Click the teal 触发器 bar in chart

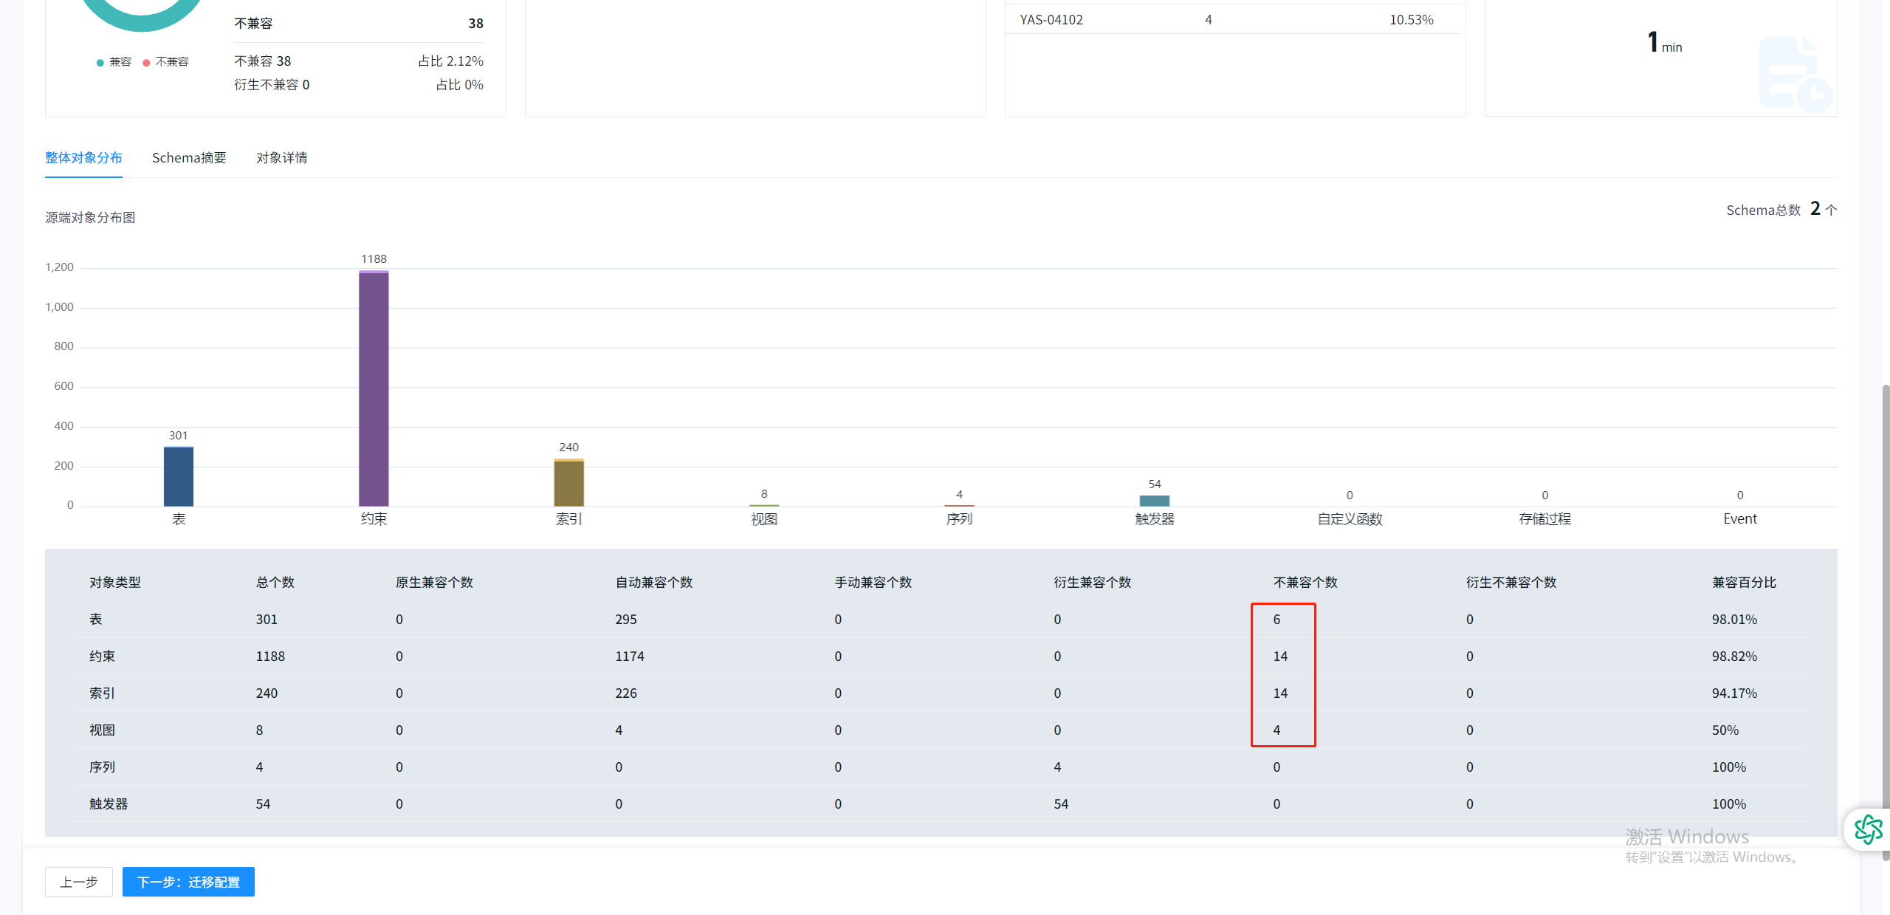1154,501
